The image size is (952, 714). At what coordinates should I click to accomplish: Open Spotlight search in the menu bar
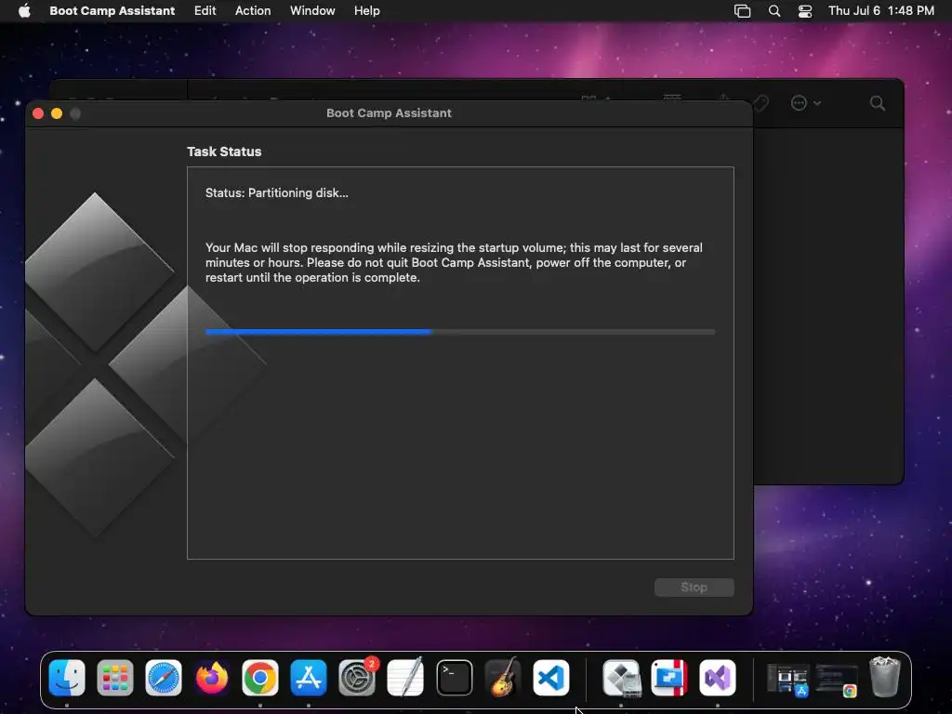(774, 11)
